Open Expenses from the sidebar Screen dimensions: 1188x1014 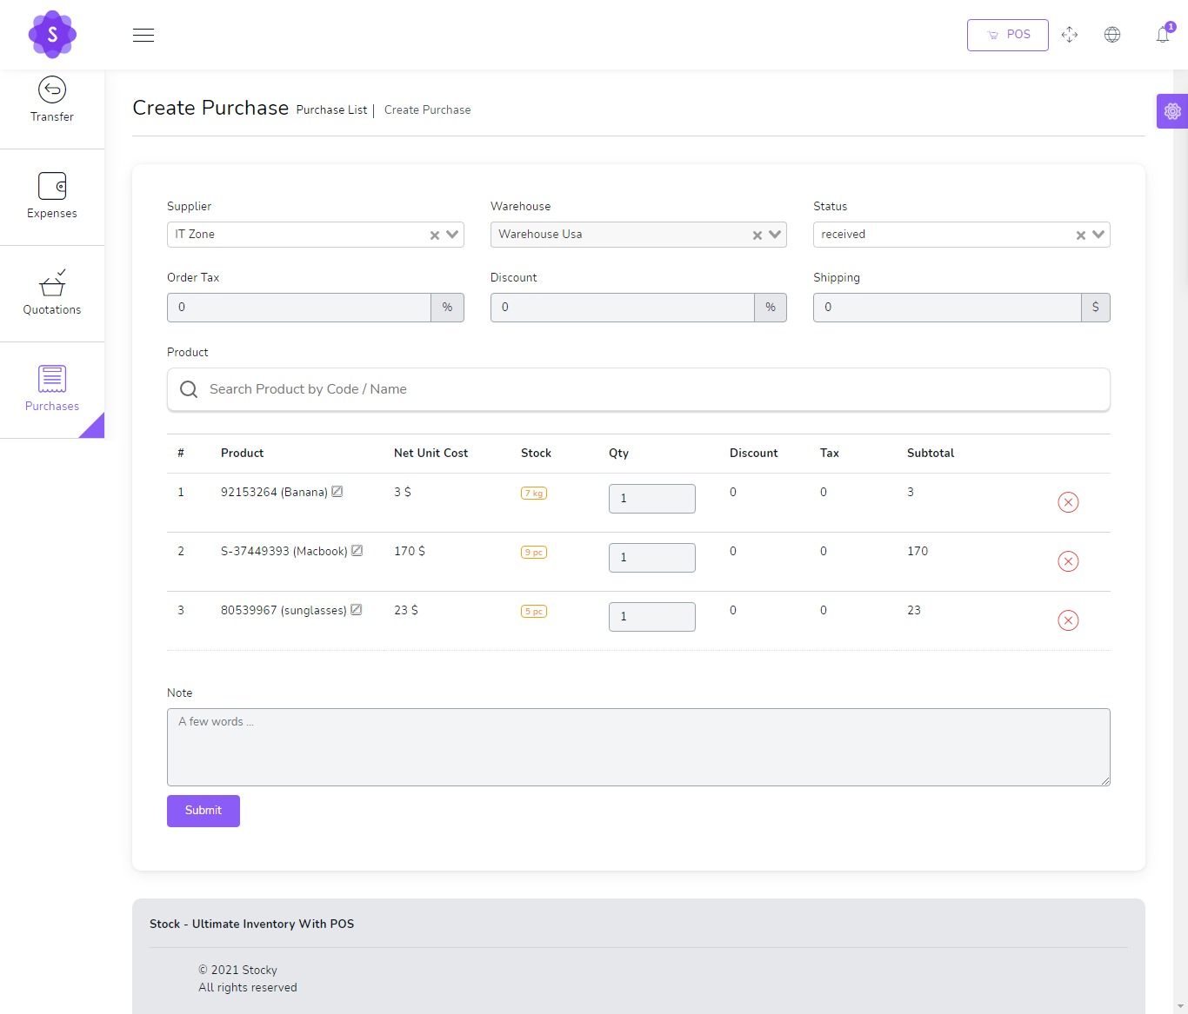(x=51, y=196)
